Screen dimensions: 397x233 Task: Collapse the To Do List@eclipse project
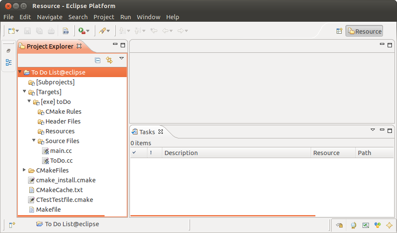pyautogui.click(x=20, y=72)
